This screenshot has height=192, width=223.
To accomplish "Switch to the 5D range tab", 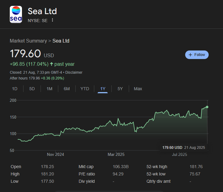I will coord(32,89).
